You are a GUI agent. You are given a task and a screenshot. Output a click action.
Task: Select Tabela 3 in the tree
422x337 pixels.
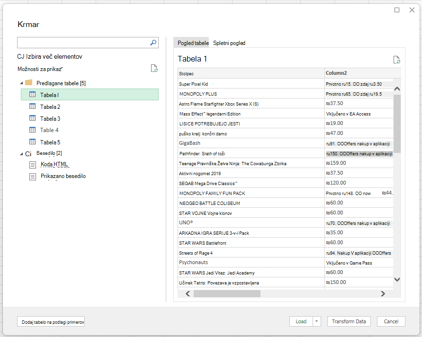[x=50, y=119]
